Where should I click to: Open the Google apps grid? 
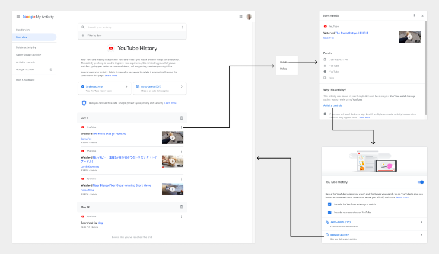pos(241,17)
